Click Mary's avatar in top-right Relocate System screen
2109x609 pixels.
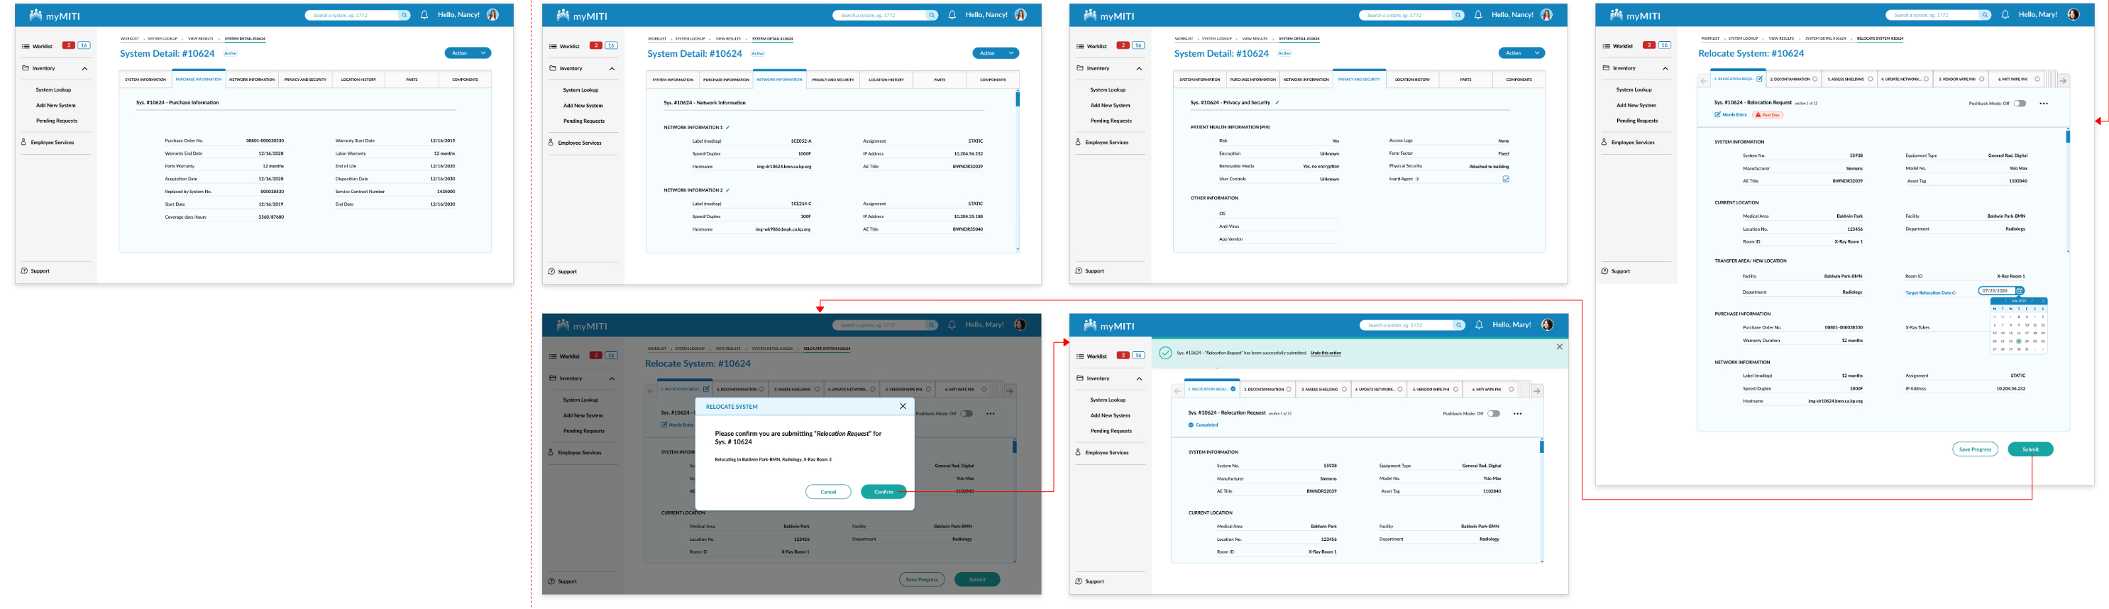click(2074, 15)
